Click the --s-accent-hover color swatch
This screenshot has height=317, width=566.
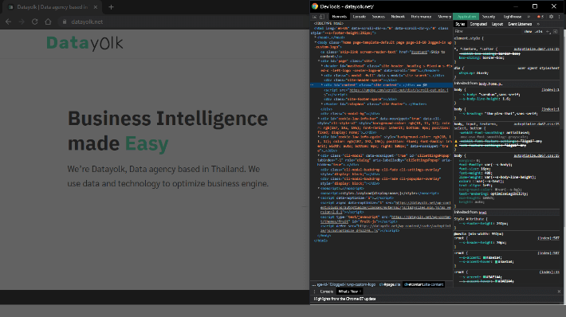[497, 262]
